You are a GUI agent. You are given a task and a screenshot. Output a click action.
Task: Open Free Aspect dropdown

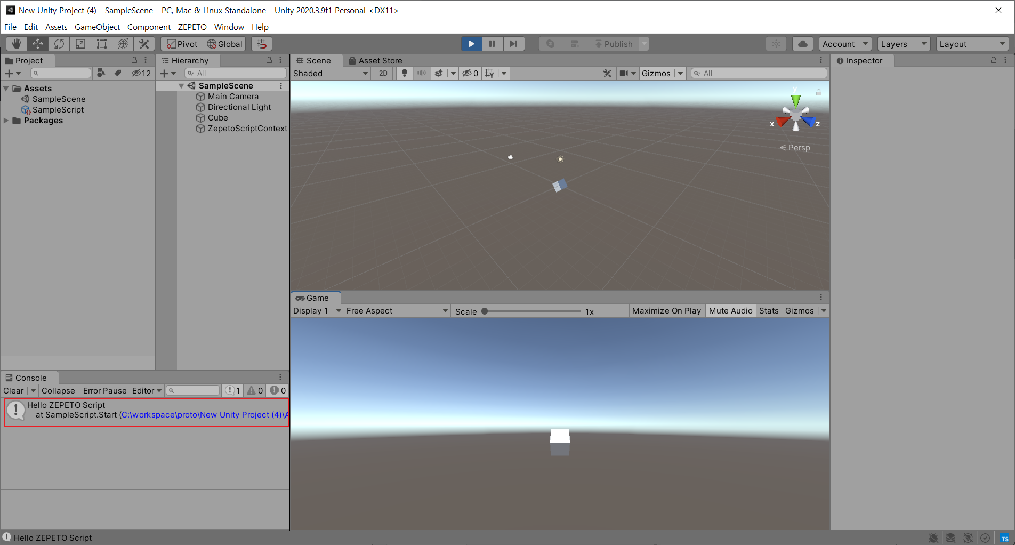[x=397, y=311]
